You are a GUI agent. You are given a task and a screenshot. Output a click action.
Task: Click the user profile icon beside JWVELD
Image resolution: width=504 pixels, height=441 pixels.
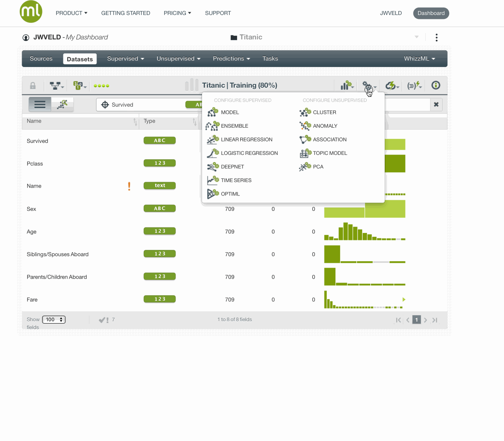tap(26, 37)
